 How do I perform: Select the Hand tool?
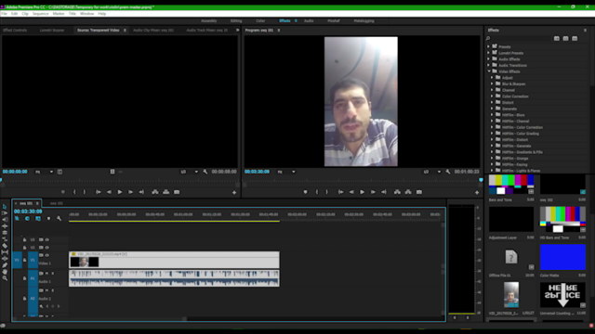pyautogui.click(x=5, y=272)
